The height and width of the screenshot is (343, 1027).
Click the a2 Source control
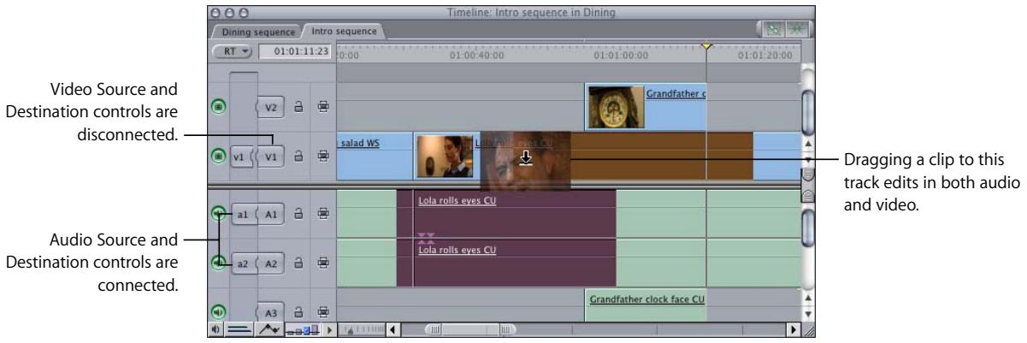[x=243, y=263]
